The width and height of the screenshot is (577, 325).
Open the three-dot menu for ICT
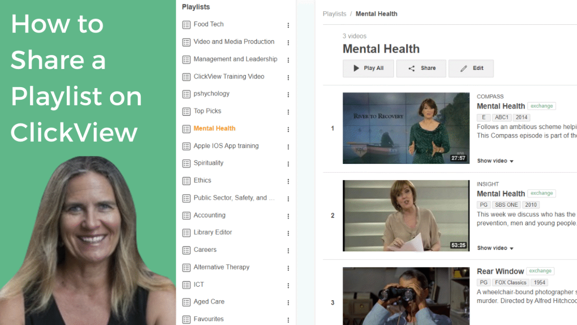pos(288,286)
